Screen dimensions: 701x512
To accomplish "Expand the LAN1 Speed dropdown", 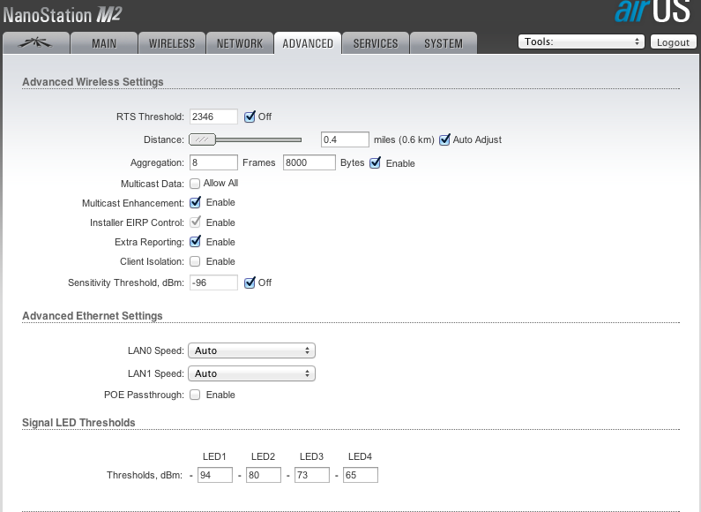I will point(252,373).
